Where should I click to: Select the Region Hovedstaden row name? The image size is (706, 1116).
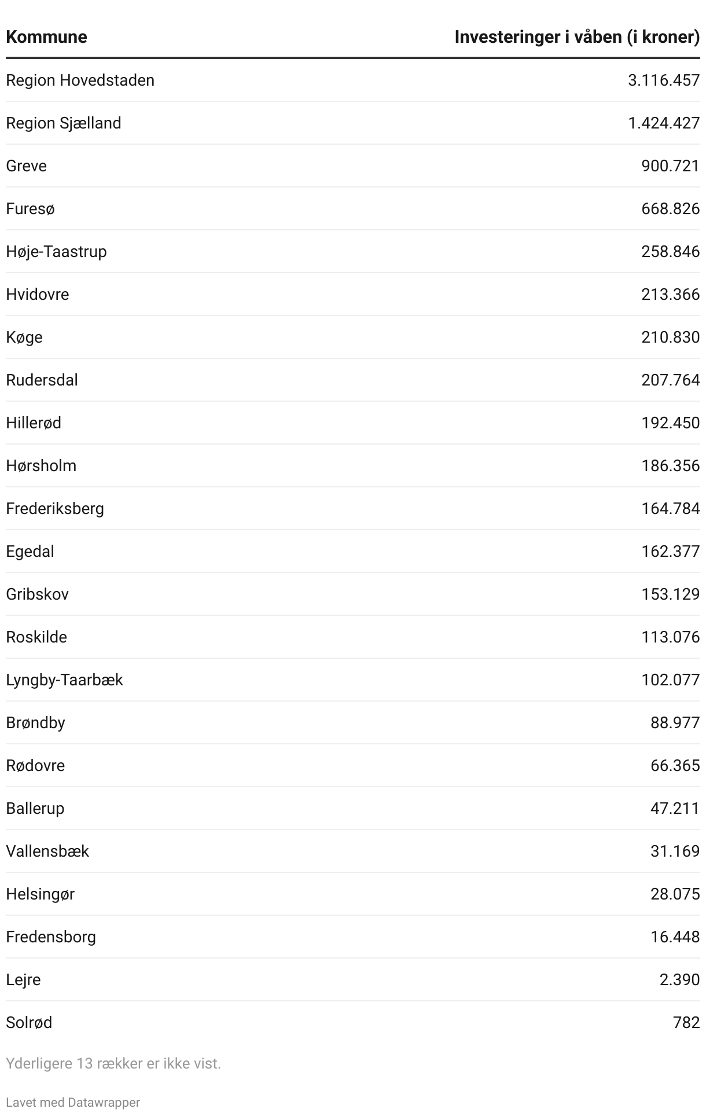coord(80,80)
